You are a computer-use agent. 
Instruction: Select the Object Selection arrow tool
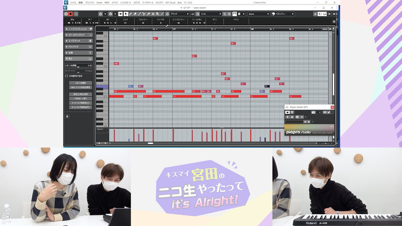click(126, 14)
